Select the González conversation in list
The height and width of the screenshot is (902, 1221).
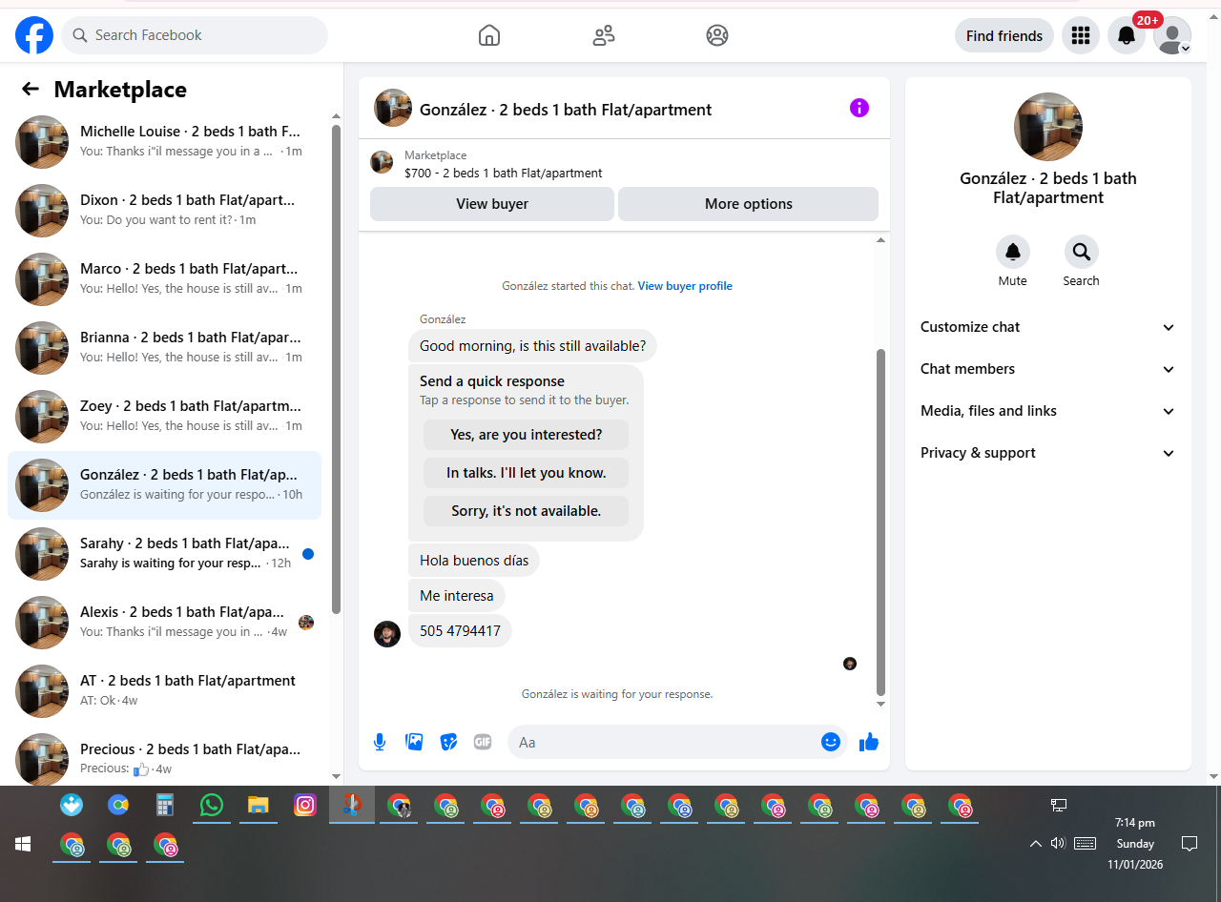tap(164, 485)
